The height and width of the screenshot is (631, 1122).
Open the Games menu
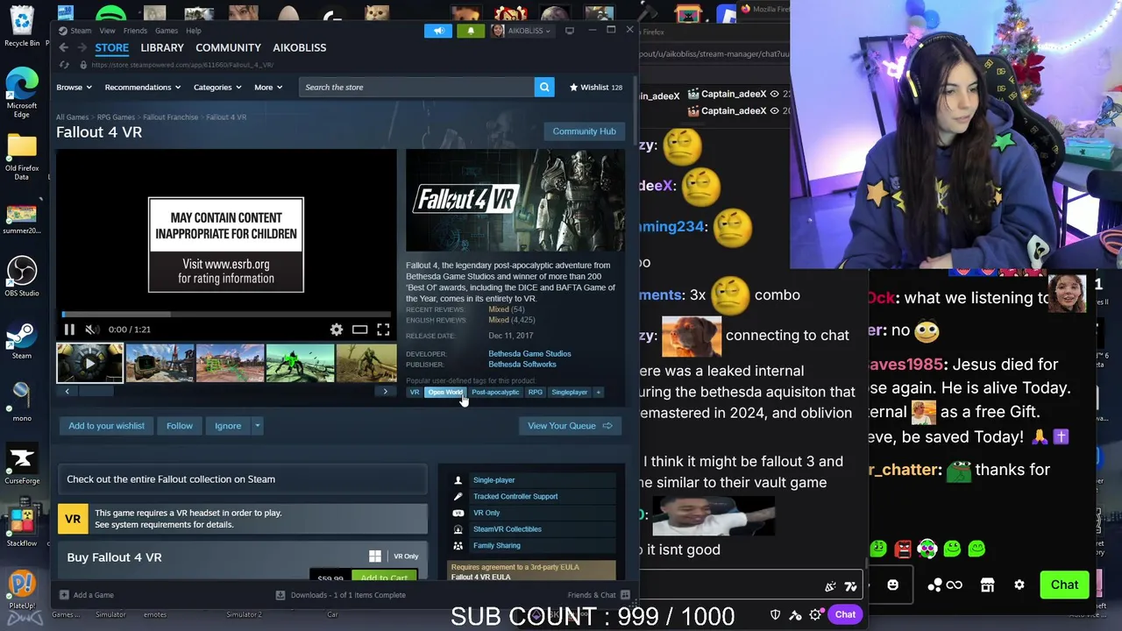[167, 31]
